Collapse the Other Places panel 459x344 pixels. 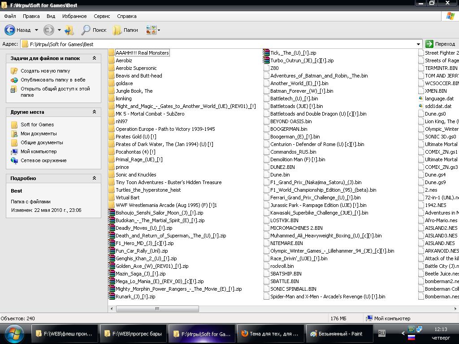pyautogui.click(x=94, y=112)
